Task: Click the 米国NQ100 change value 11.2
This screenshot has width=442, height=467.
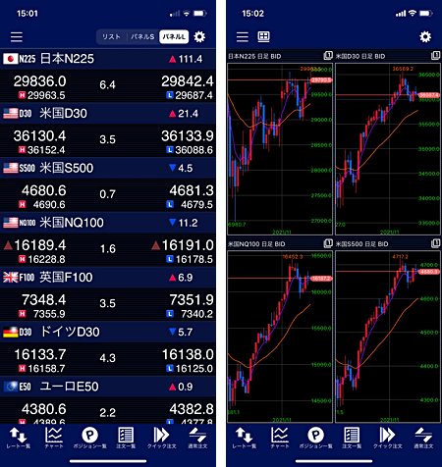Action: click(x=188, y=223)
